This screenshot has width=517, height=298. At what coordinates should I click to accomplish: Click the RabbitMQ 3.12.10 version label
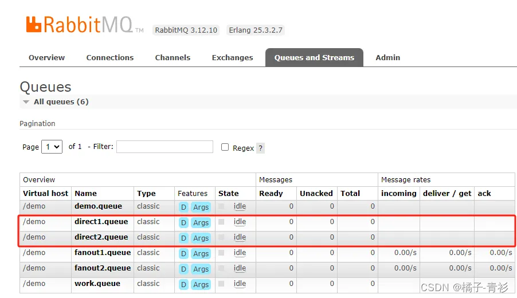tap(186, 30)
